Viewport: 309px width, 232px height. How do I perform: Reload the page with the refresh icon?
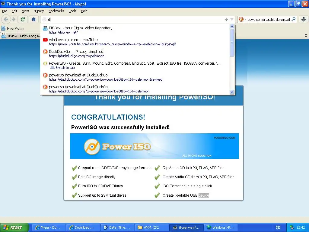23,19
